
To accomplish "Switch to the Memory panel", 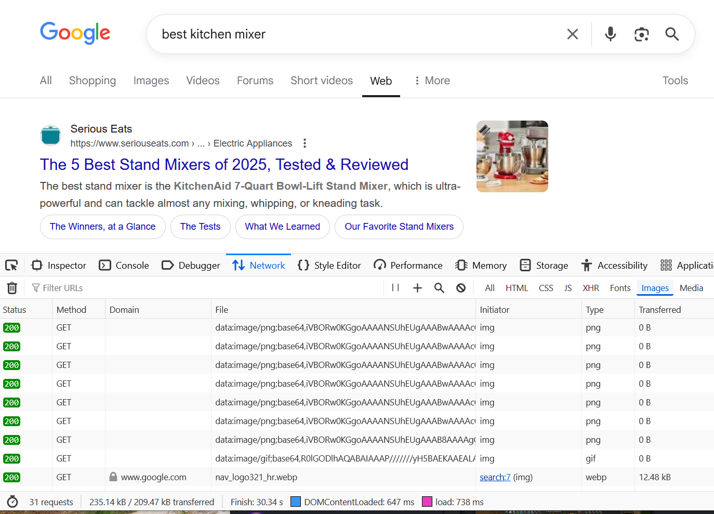I will pyautogui.click(x=481, y=266).
